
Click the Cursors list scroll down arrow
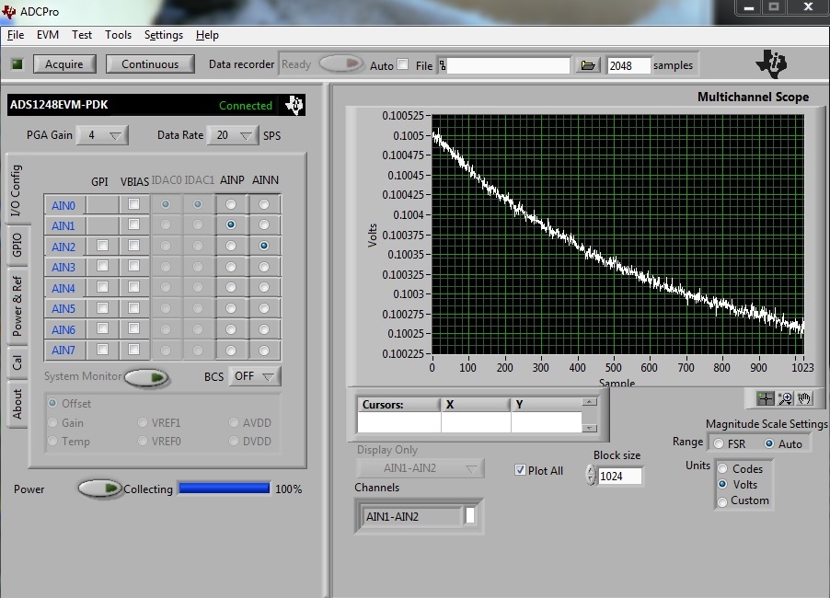[x=589, y=428]
